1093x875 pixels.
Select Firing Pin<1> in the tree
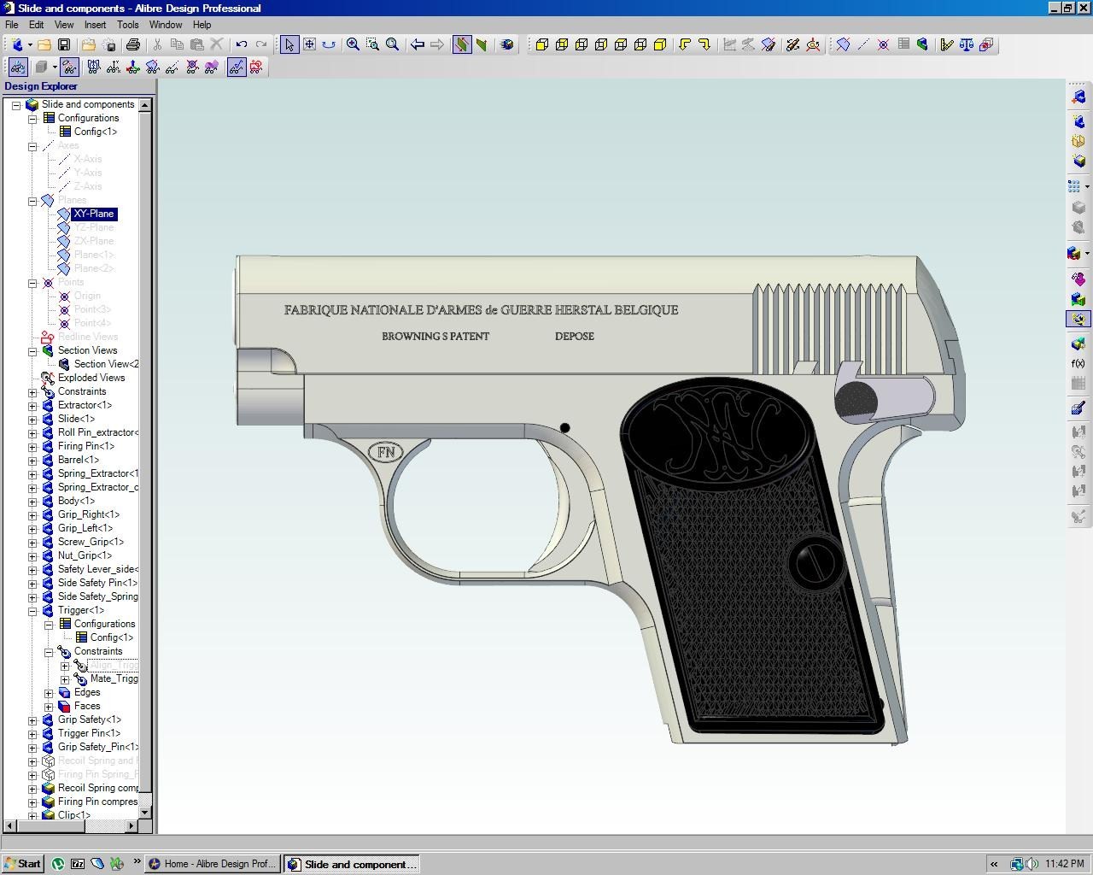tap(86, 446)
